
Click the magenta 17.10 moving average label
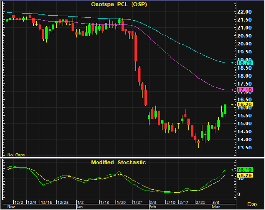245,90
